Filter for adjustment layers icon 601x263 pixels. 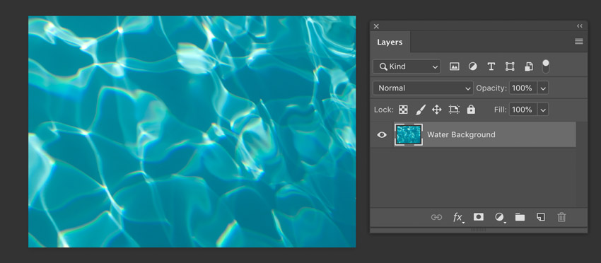(472, 66)
